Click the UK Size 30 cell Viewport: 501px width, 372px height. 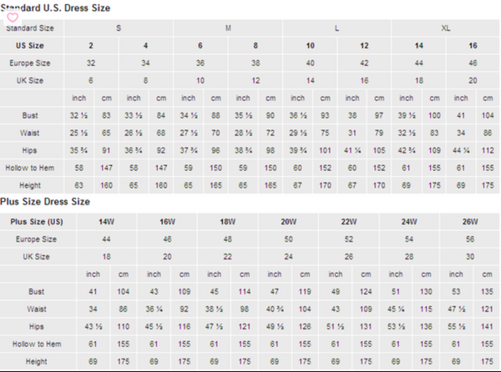(x=469, y=256)
